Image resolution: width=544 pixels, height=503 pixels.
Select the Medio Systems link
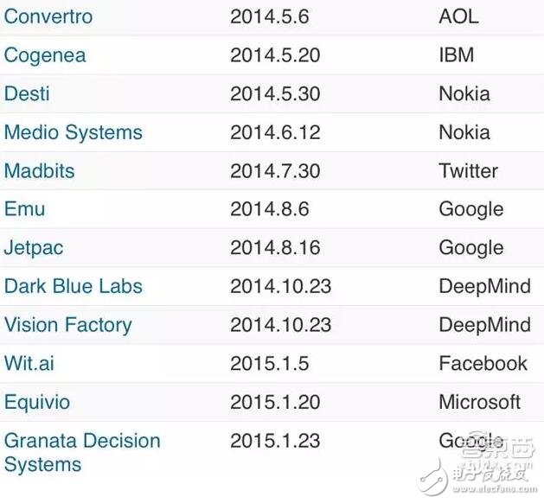click(73, 132)
